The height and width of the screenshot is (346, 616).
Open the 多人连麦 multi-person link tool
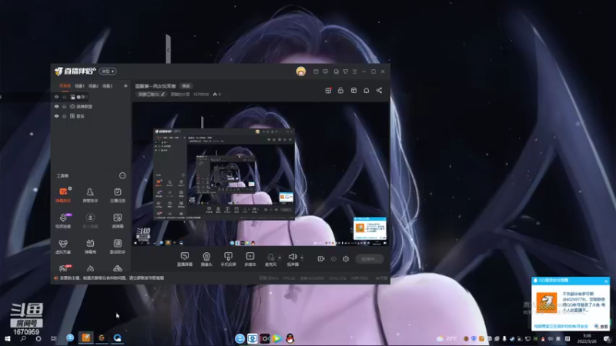(90, 221)
